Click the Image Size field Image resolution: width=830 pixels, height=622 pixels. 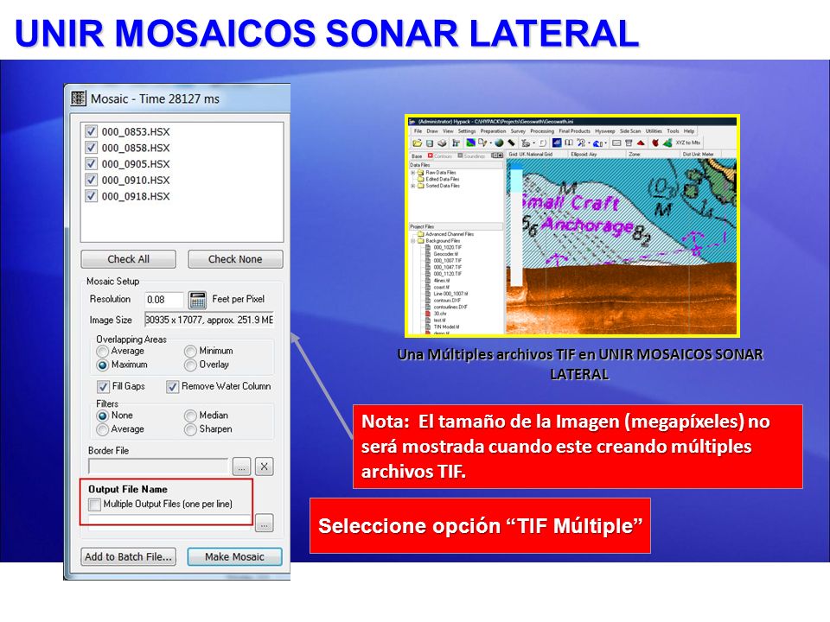coord(209,320)
